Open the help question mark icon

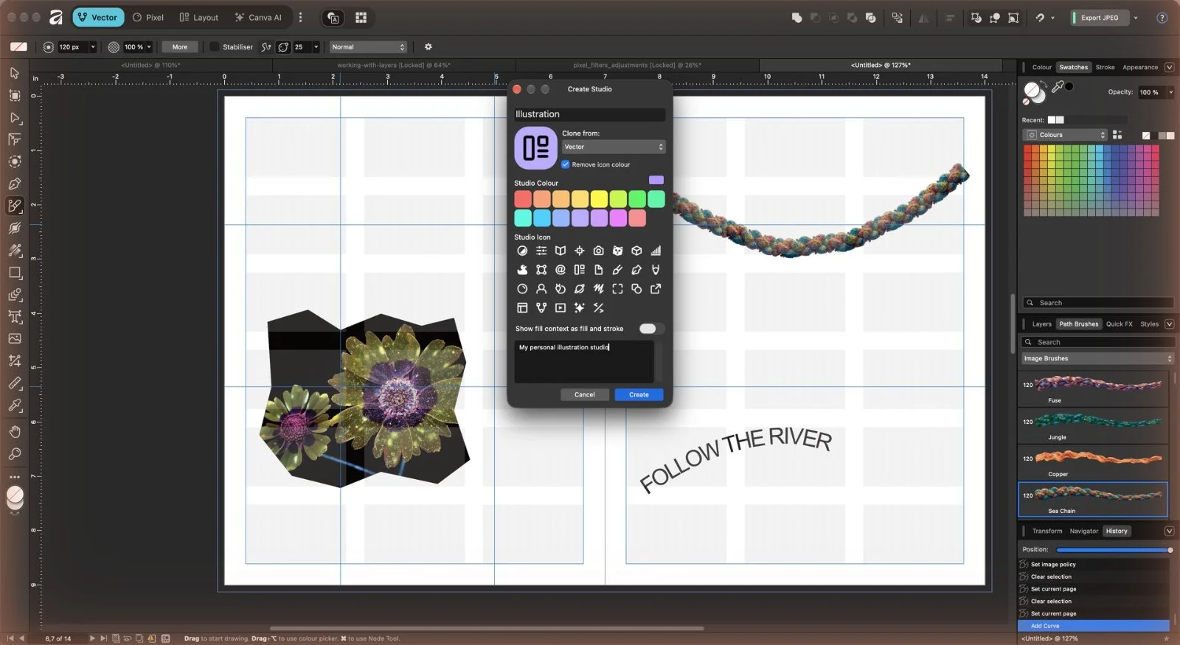(1162, 18)
